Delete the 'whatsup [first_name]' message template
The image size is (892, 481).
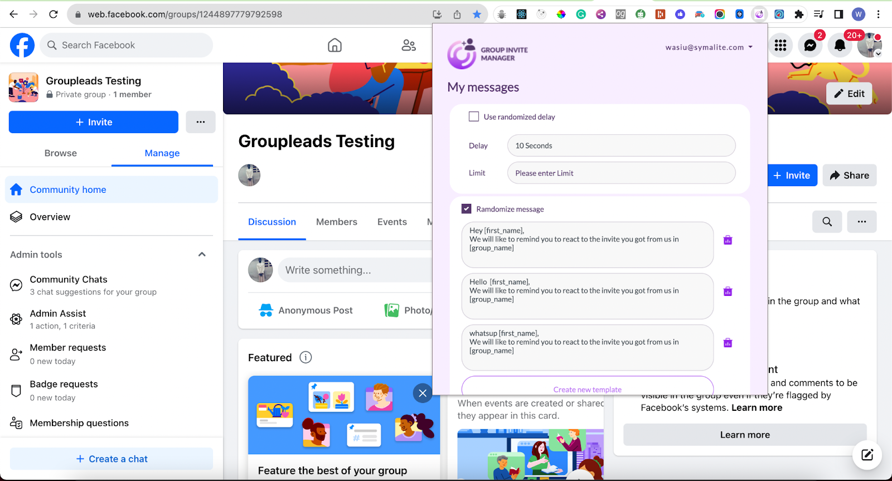(728, 343)
